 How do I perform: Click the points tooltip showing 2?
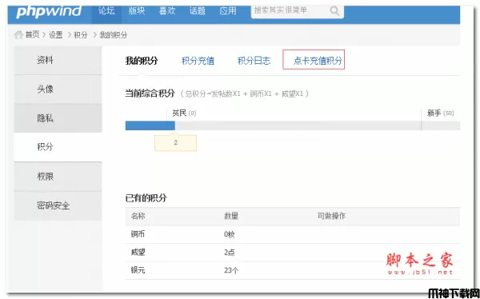point(175,142)
